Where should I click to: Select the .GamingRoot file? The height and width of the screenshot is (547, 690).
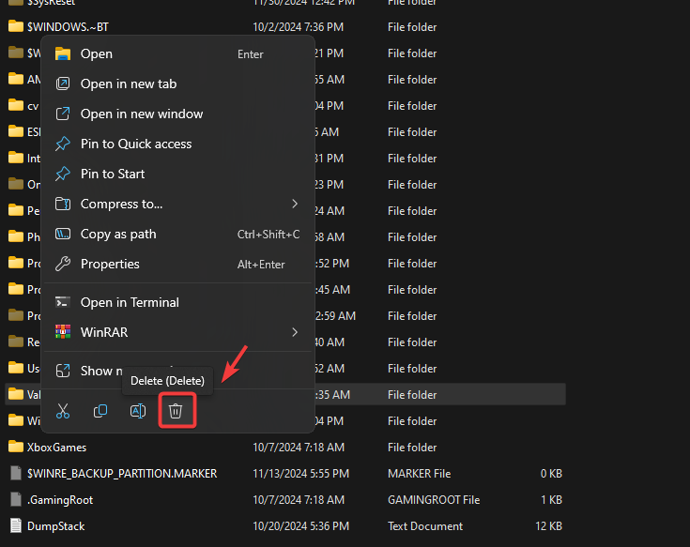60,500
